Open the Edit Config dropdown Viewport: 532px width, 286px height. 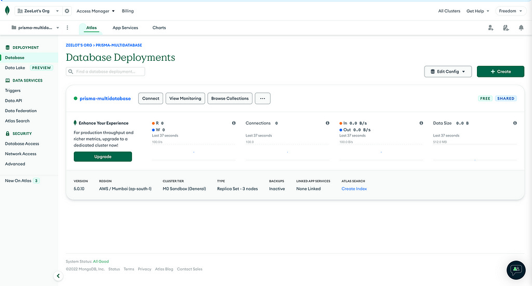pos(448,72)
